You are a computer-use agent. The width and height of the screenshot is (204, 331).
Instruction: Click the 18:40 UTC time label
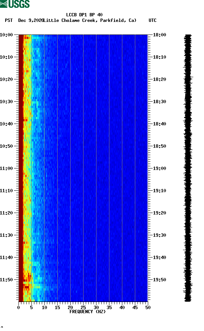coord(159,124)
